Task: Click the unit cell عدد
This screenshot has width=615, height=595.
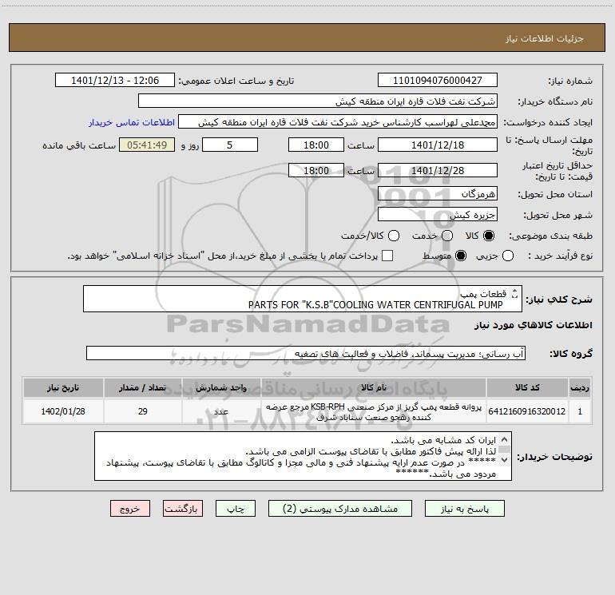Action: click(221, 411)
